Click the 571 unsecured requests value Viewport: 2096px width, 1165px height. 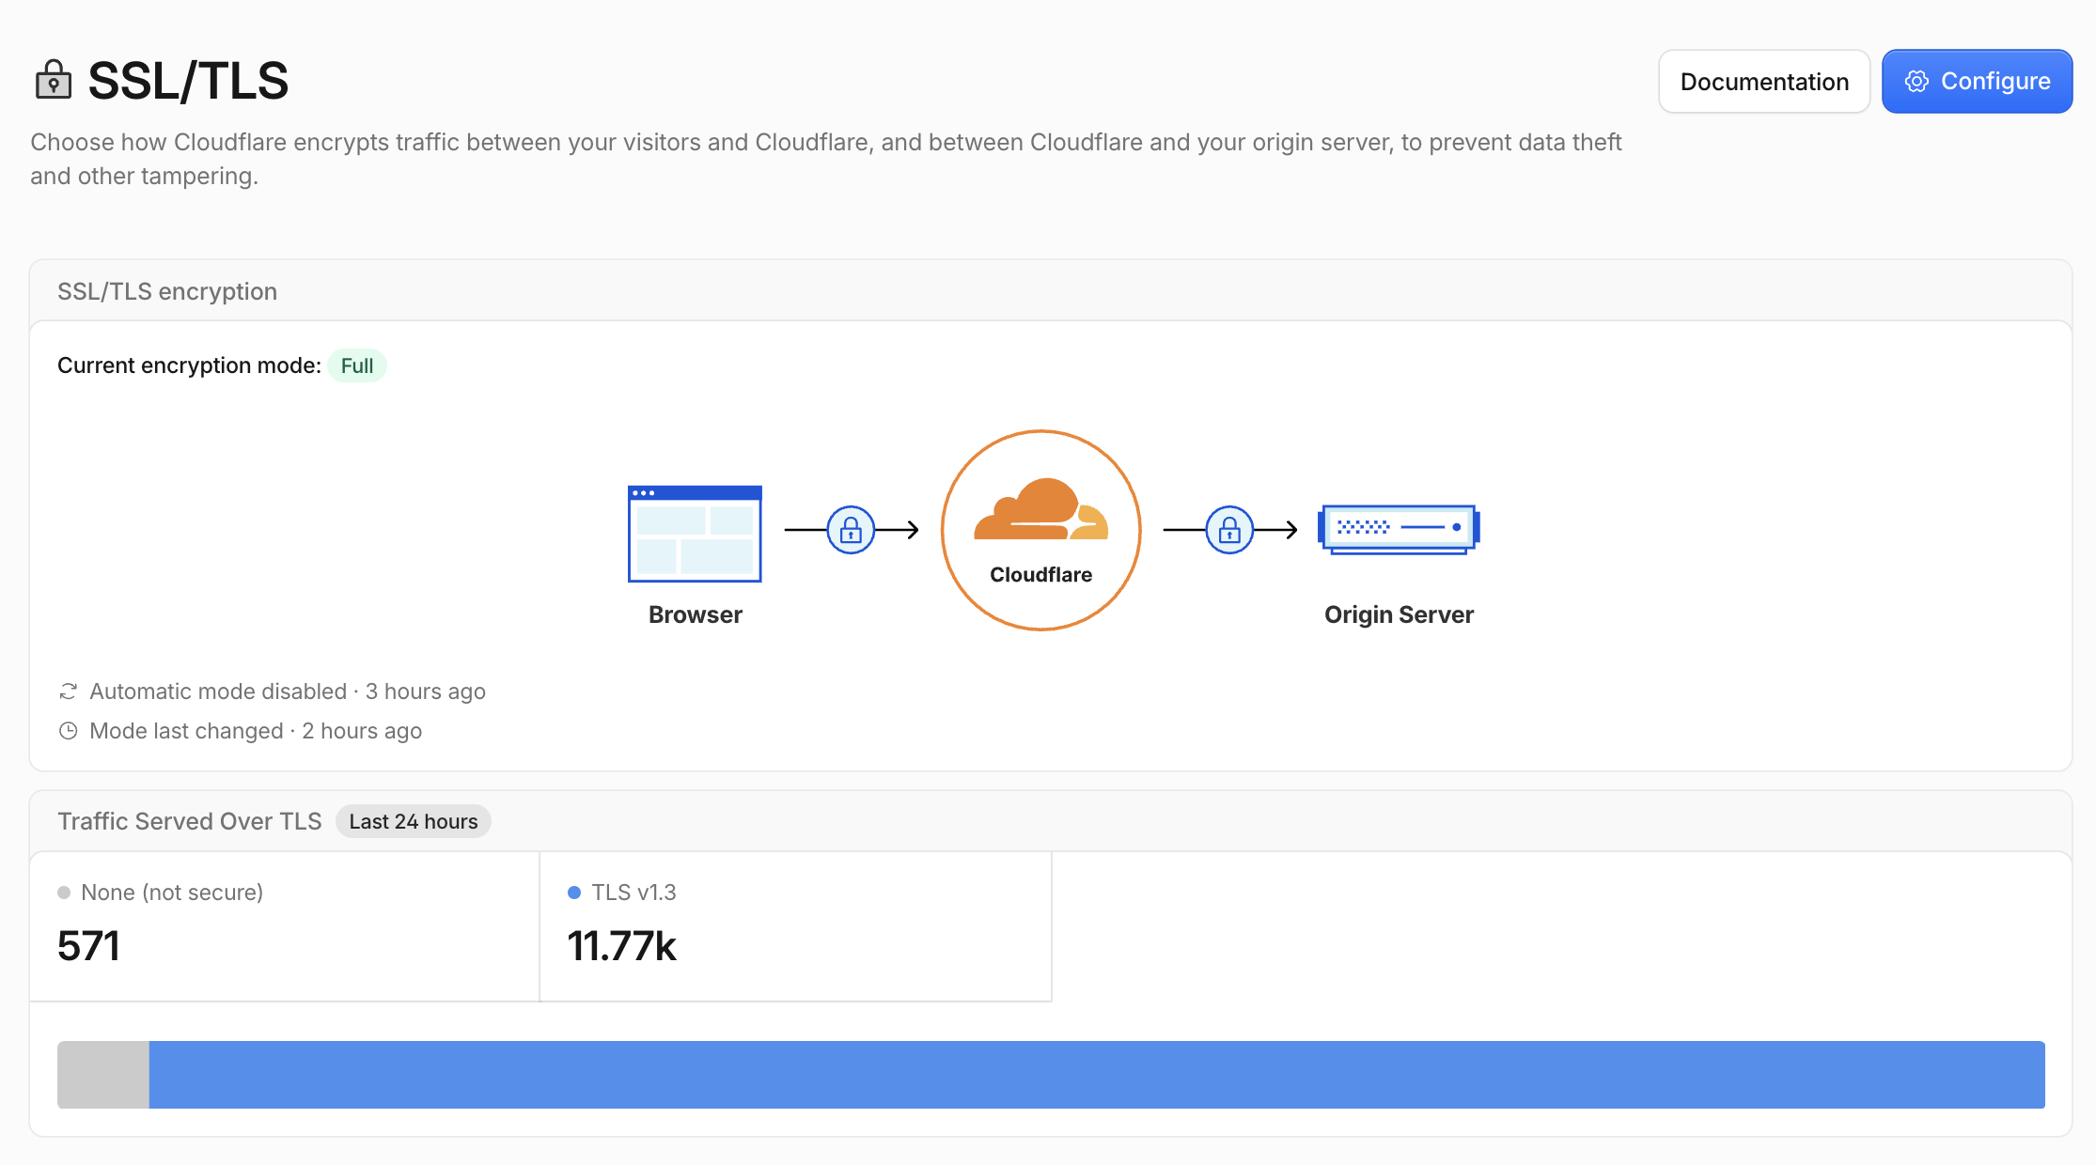pos(88,946)
